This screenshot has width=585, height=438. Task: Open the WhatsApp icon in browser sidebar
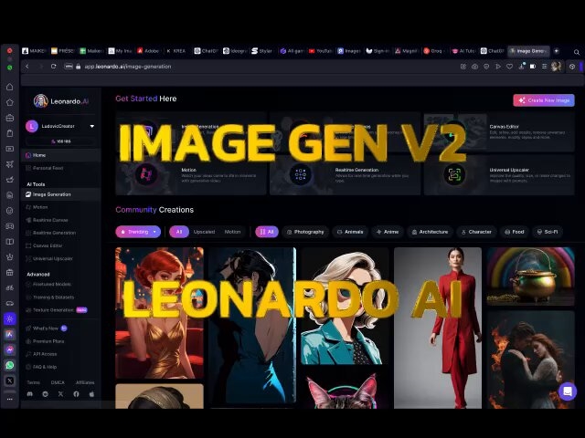point(10,365)
